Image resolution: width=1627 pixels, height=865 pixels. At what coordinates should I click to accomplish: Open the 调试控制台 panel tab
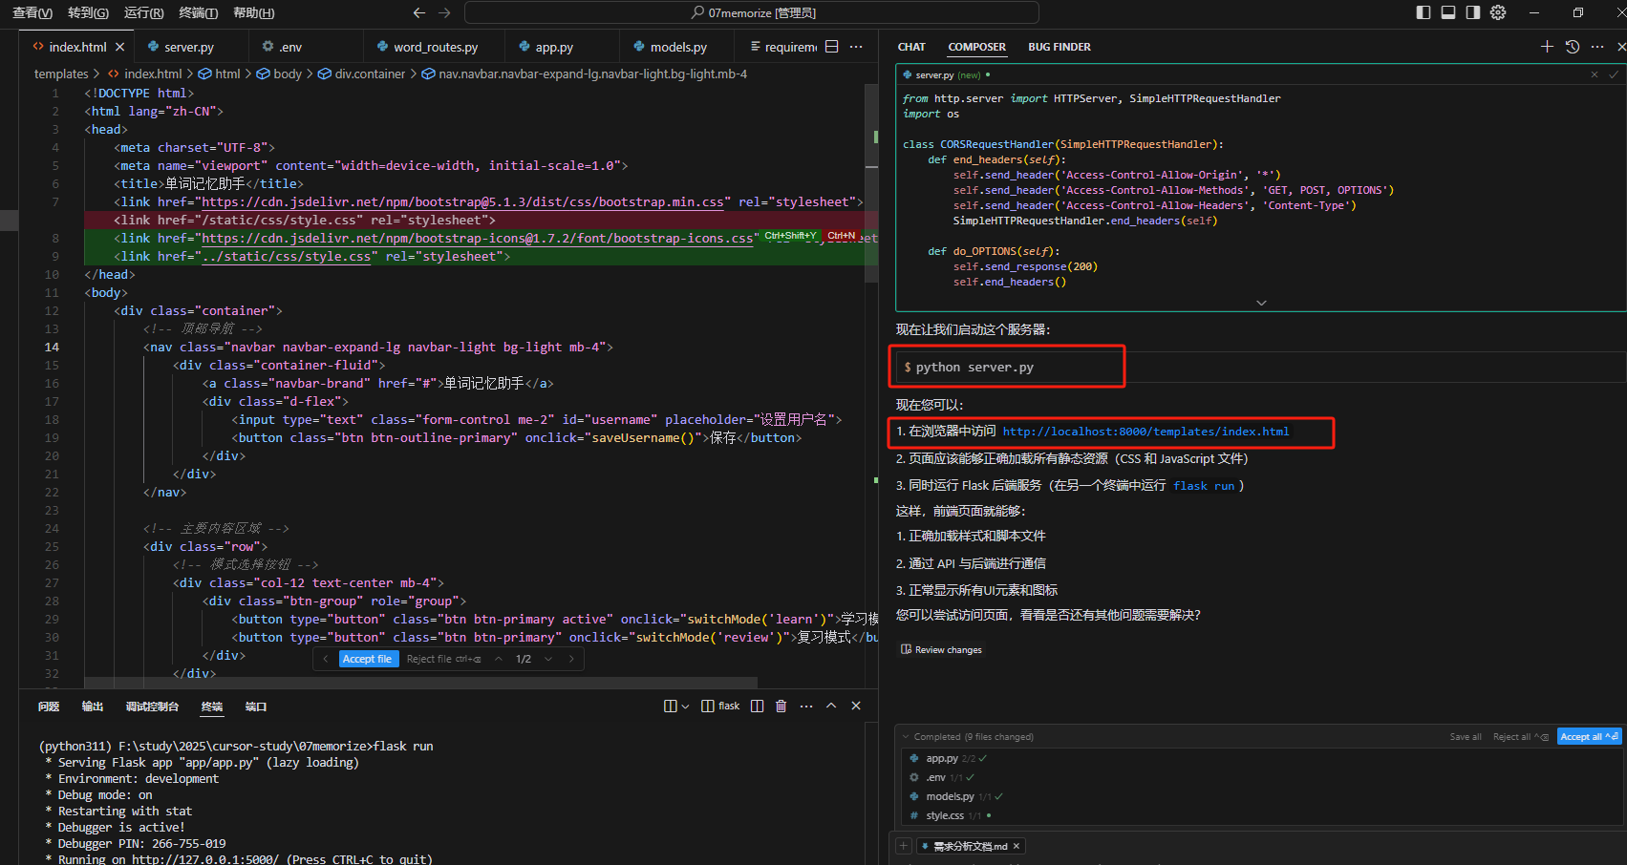click(152, 707)
